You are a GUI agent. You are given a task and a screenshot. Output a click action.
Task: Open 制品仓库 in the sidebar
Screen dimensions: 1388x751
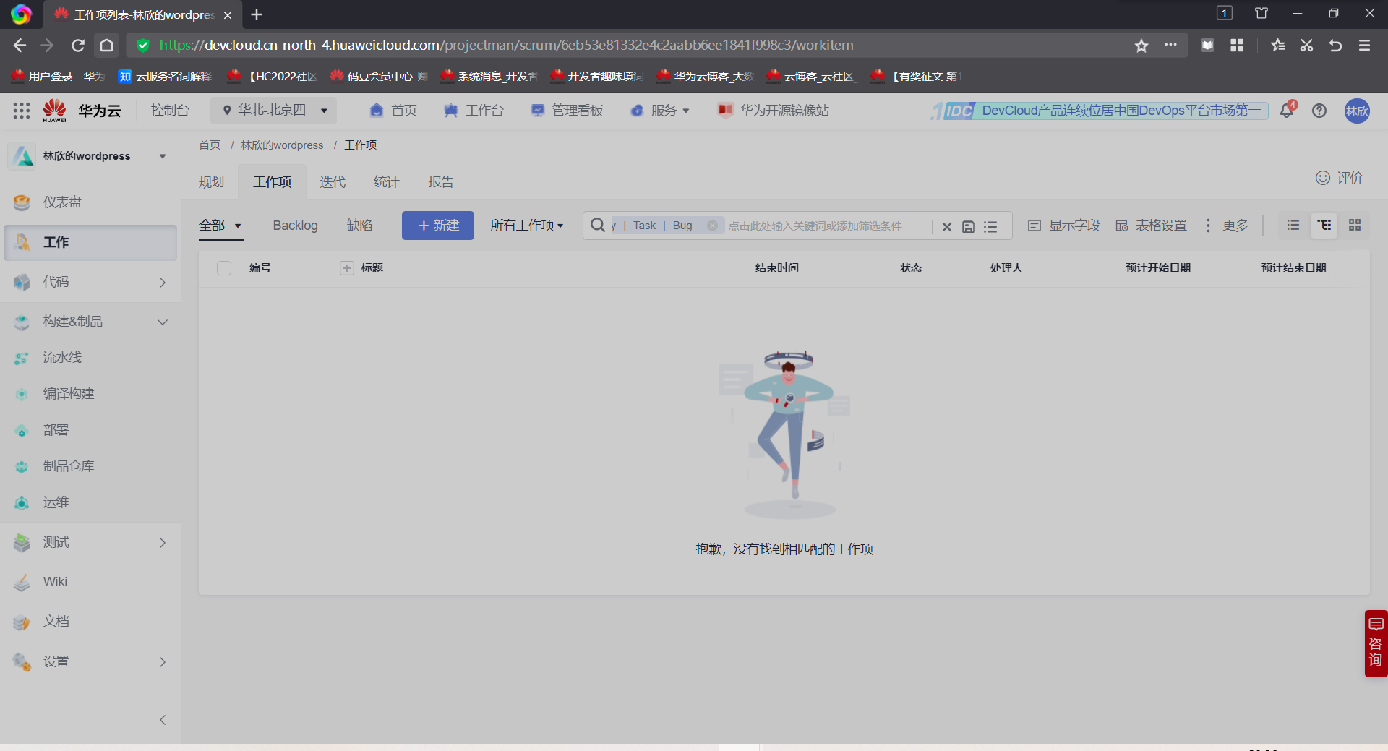point(90,466)
